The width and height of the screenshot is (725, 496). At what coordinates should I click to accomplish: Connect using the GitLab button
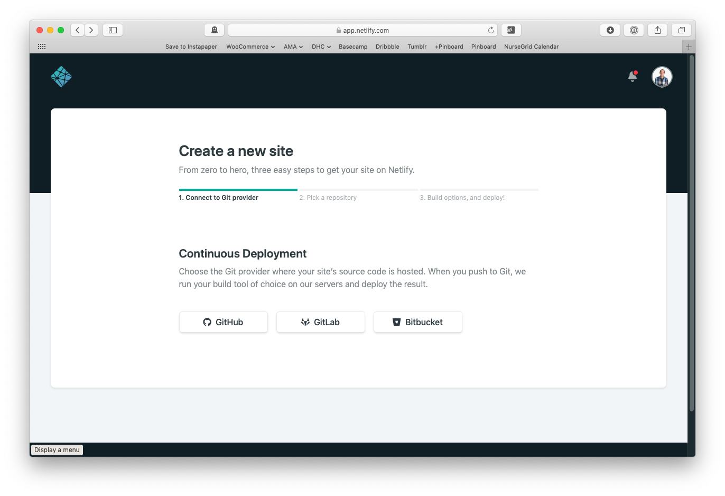pyautogui.click(x=321, y=322)
